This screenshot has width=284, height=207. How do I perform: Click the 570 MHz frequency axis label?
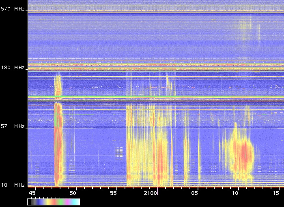point(13,9)
